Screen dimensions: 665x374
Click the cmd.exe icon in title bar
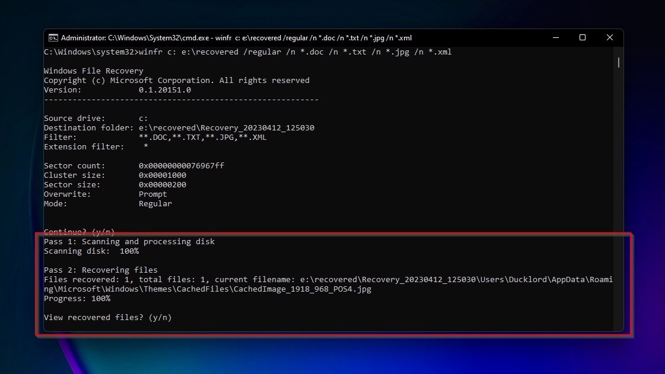53,38
